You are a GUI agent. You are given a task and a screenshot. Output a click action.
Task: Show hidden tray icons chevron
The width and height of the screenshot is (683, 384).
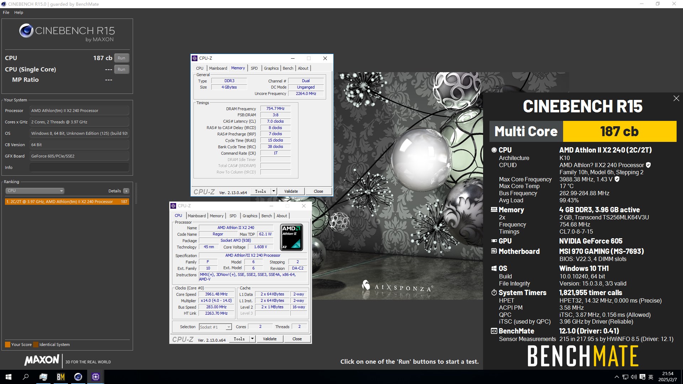pyautogui.click(x=616, y=377)
